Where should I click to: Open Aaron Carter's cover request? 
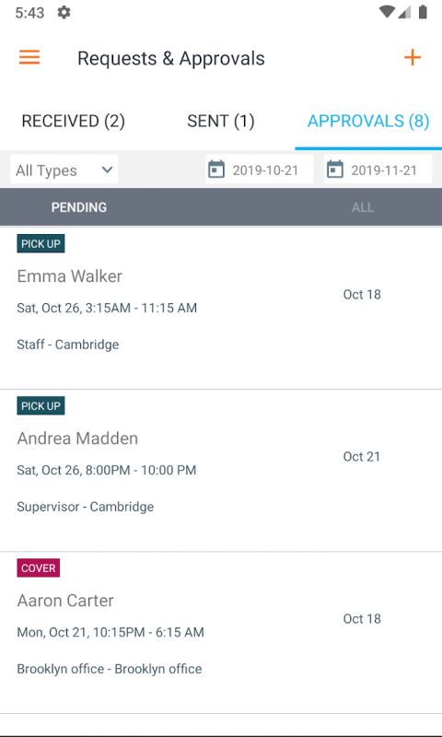(221, 633)
